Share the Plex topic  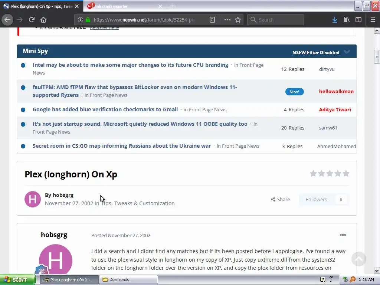click(x=280, y=199)
